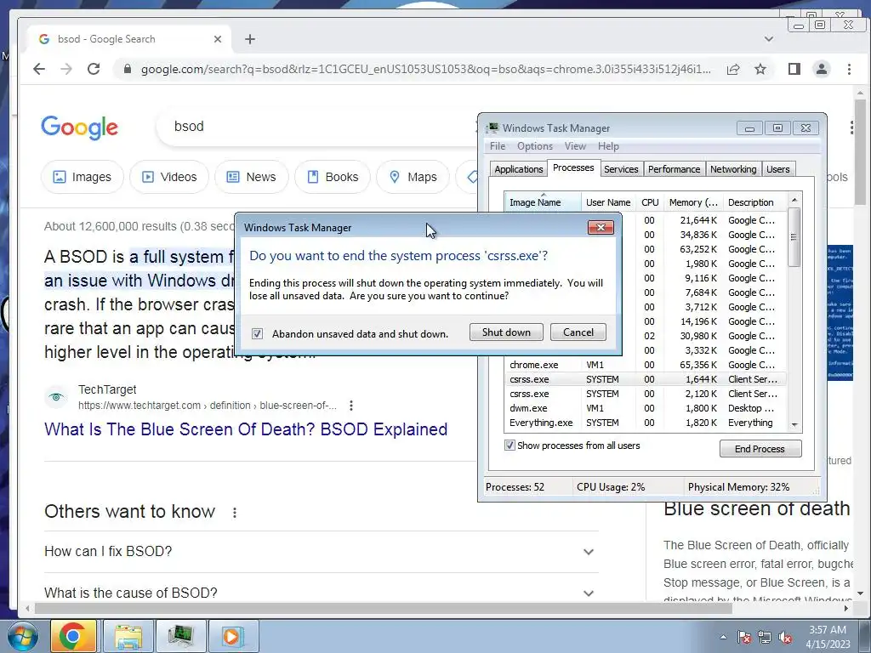Filter results by Videos
871x653 pixels.
coord(169,177)
